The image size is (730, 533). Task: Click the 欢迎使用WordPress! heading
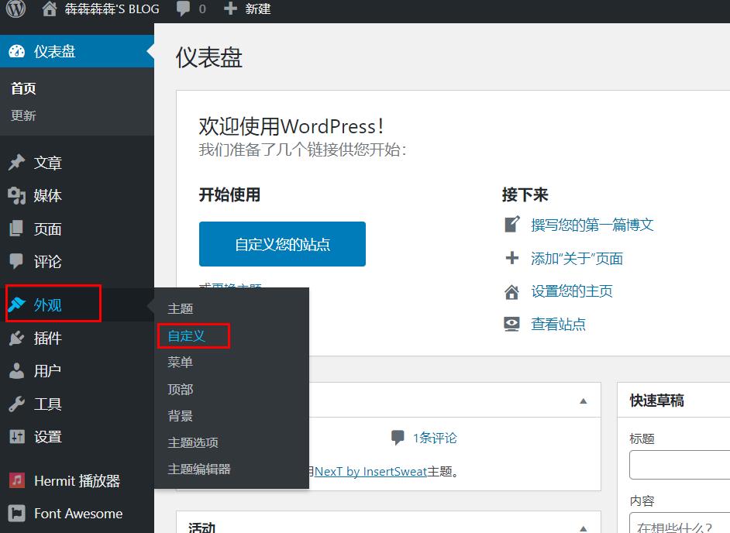coord(291,126)
